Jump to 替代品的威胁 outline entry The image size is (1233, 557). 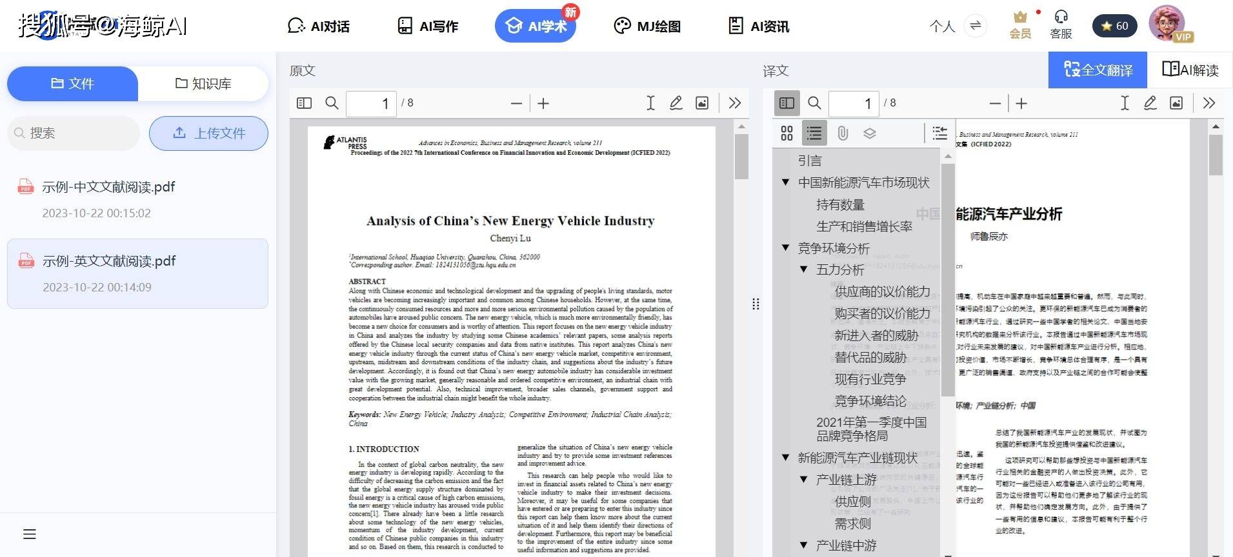tap(870, 357)
